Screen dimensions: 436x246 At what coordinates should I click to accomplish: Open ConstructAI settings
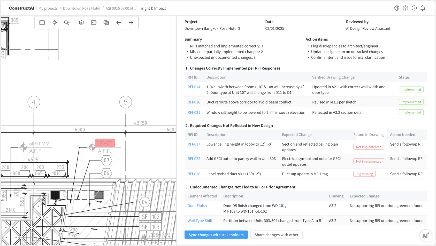click(x=397, y=8)
